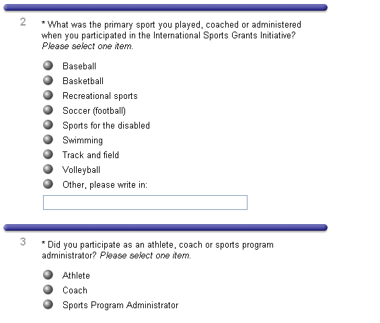Select the Baseball radio button
This screenshot has height=323, width=380.
(48, 65)
